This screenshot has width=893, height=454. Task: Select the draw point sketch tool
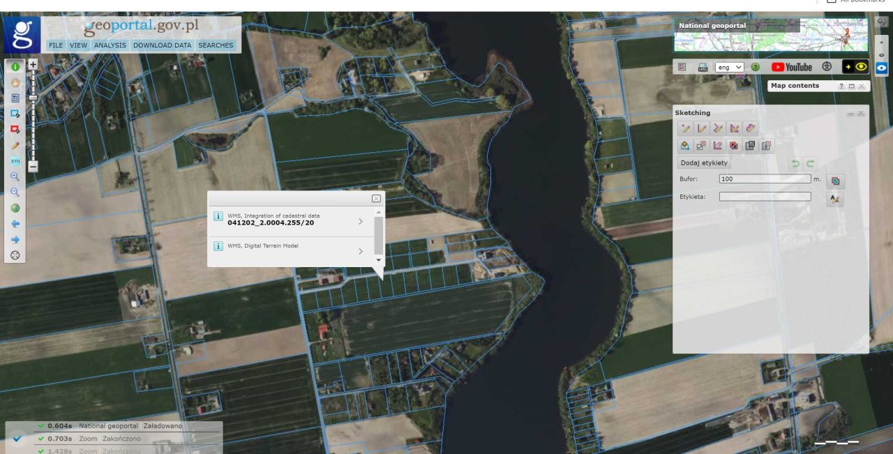686,129
